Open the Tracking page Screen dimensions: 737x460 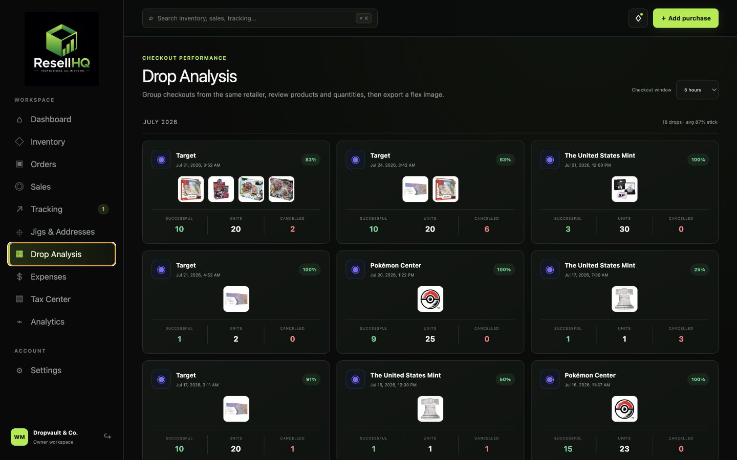[x=61, y=209]
